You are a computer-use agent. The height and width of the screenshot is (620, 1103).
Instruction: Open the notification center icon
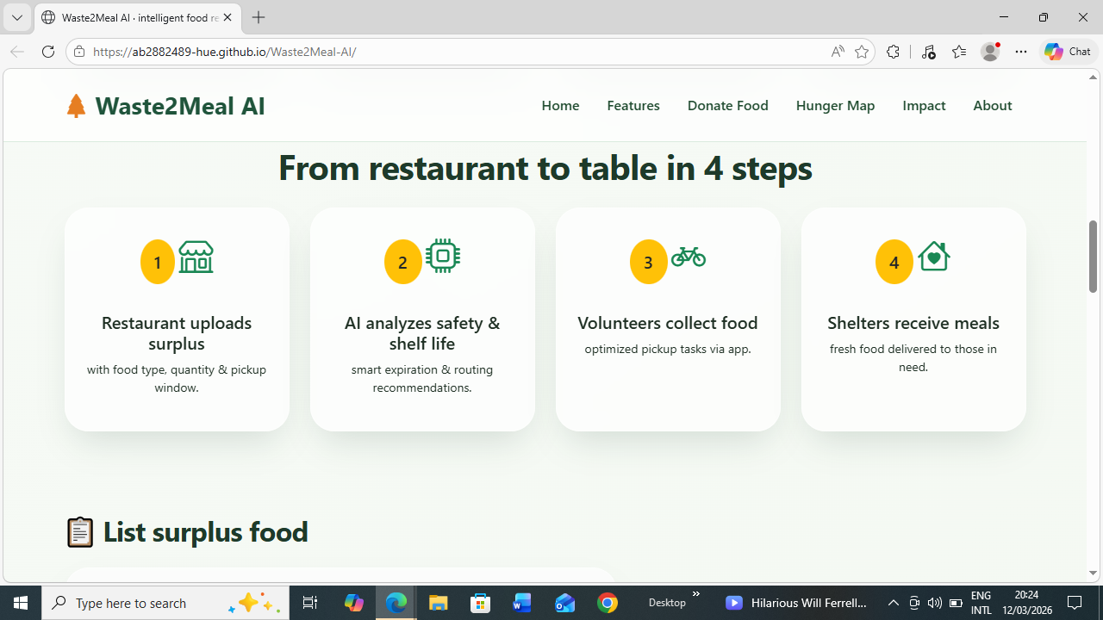(1075, 603)
